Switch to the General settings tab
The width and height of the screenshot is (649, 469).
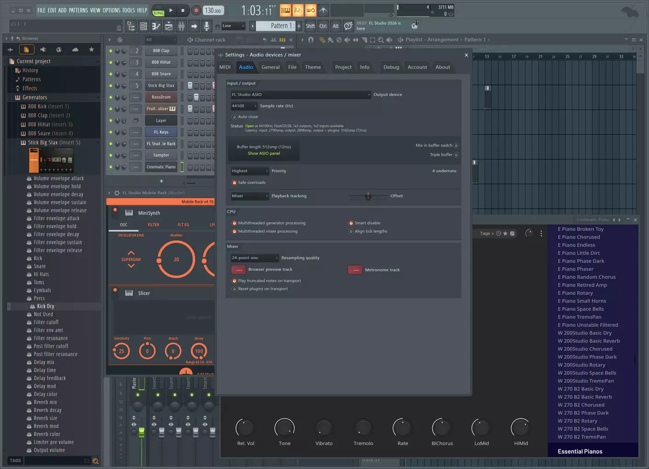pos(271,67)
